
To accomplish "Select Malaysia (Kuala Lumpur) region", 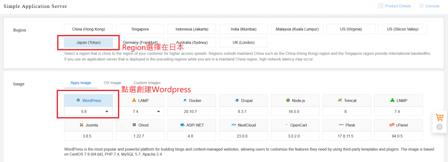I will pos(297,29).
